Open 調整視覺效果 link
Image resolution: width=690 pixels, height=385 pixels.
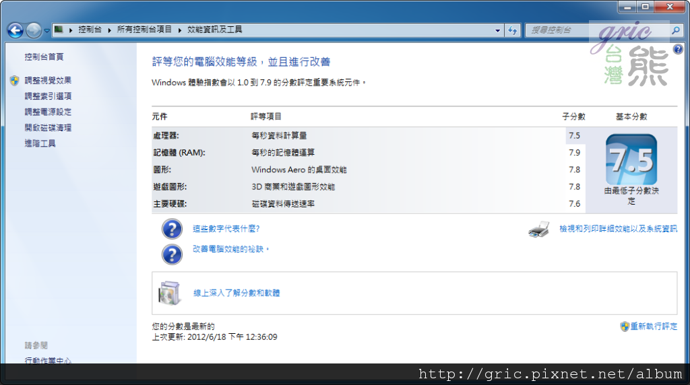48,80
